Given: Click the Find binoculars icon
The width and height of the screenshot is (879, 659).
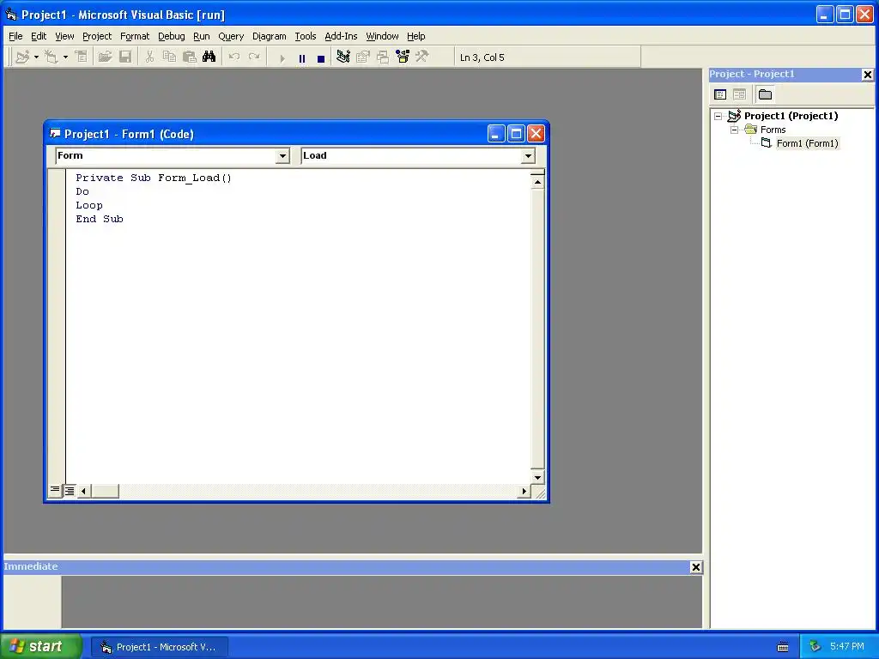Looking at the screenshot, I should 209,57.
